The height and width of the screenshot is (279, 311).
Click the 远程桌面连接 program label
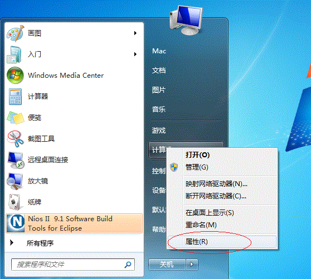(x=48, y=160)
